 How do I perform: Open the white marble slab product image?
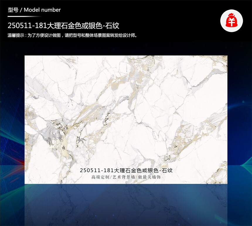126,119
